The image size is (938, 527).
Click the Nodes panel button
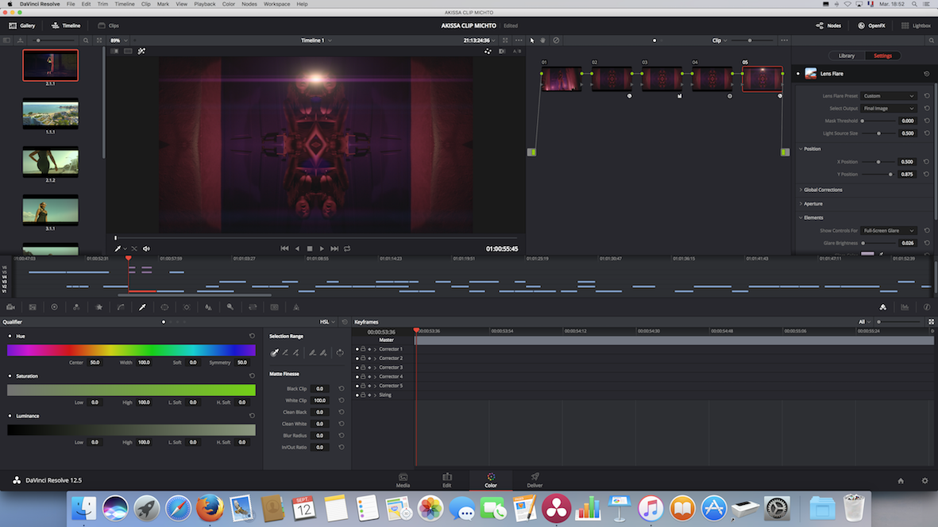828,25
